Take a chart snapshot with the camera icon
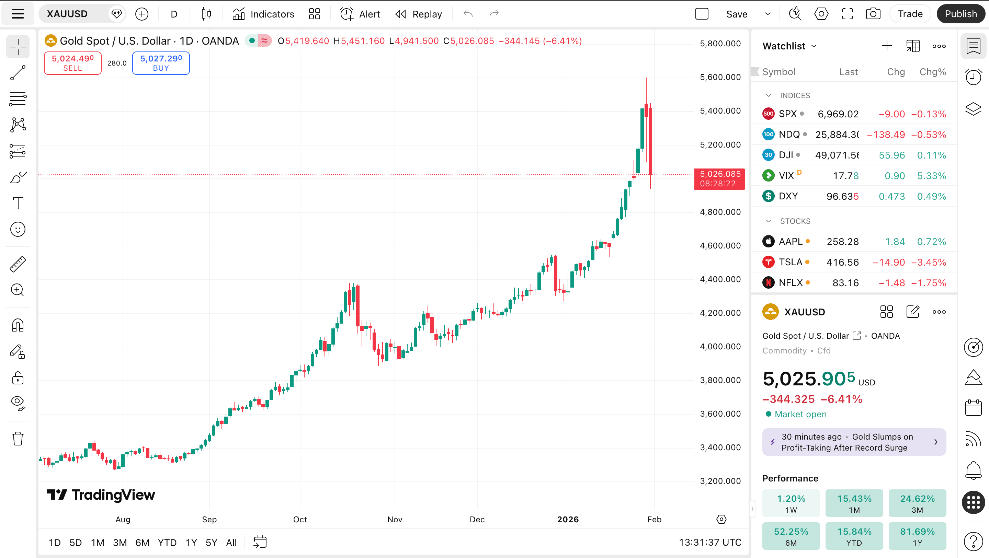The image size is (989, 558). pos(873,13)
